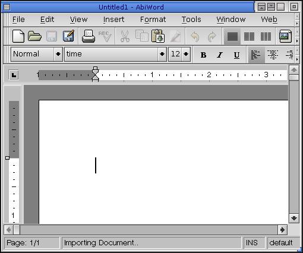Image resolution: width=303 pixels, height=253 pixels.
Task: Click the INS status bar indicator
Action: [x=254, y=243]
